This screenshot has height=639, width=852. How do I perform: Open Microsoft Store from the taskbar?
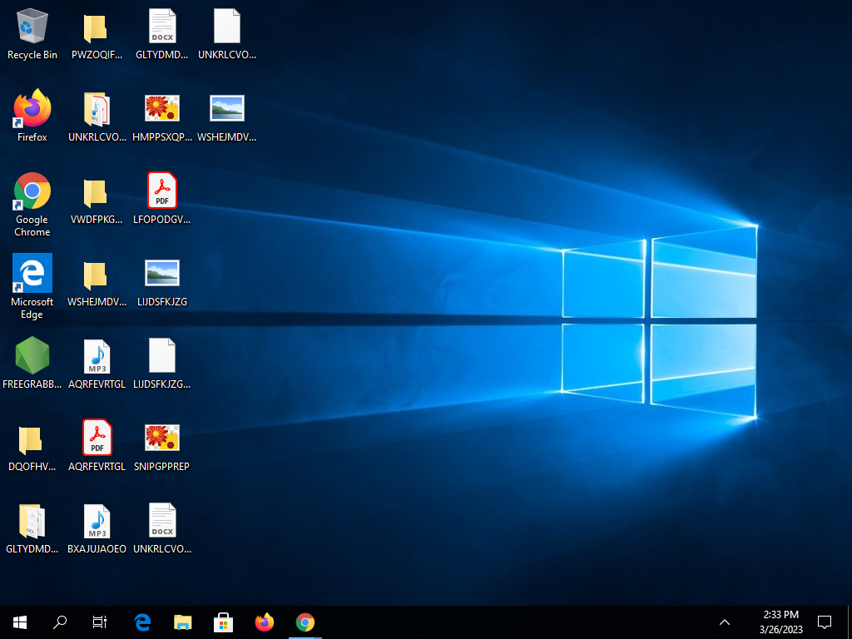coord(224,622)
